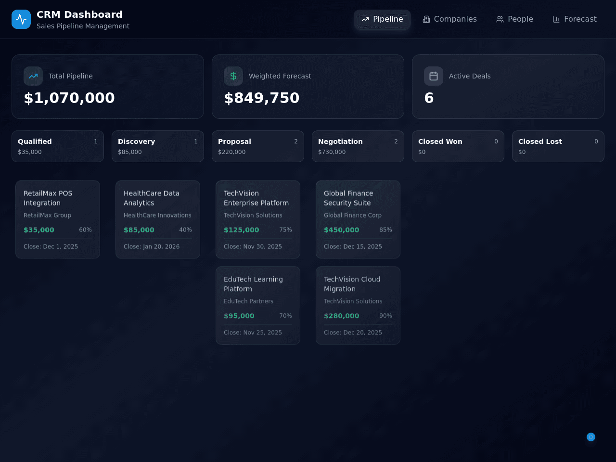The width and height of the screenshot is (616, 462).
Task: Open the TechVision Enterprise Platform deal card
Action: pyautogui.click(x=258, y=219)
